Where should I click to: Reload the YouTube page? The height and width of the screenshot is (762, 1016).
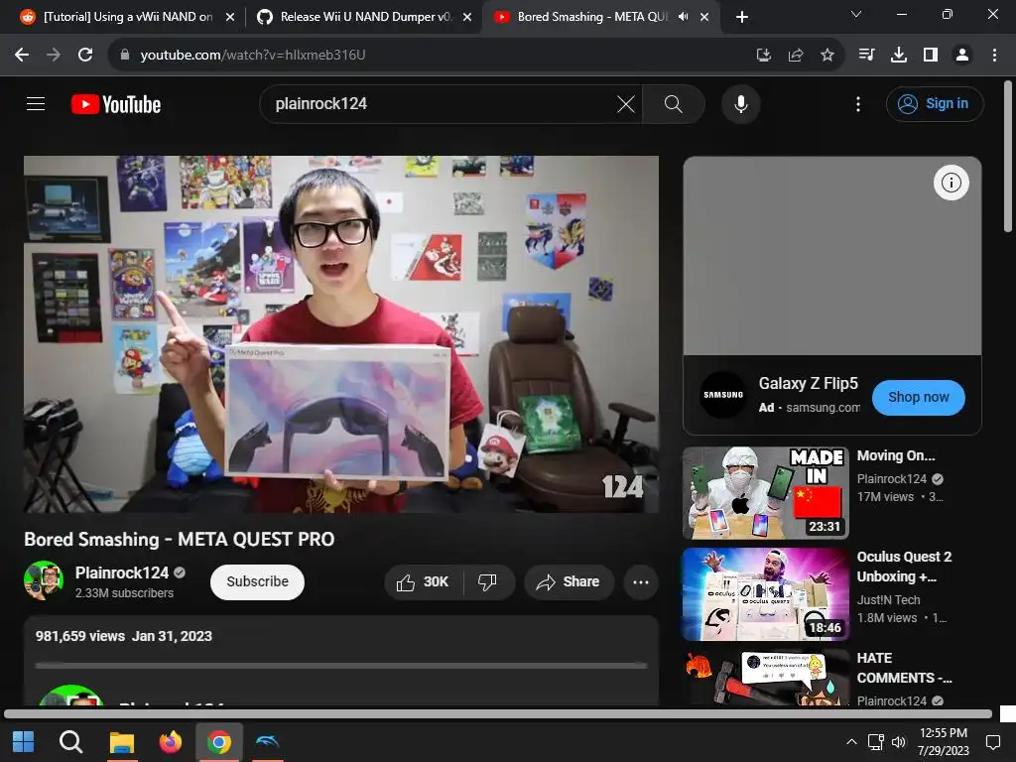85,56
